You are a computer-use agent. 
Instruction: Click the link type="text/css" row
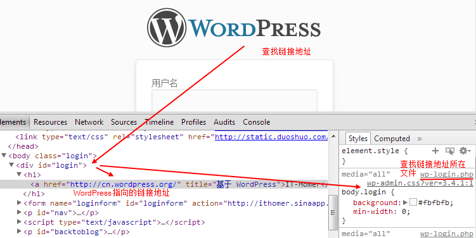pyautogui.click(x=164, y=137)
